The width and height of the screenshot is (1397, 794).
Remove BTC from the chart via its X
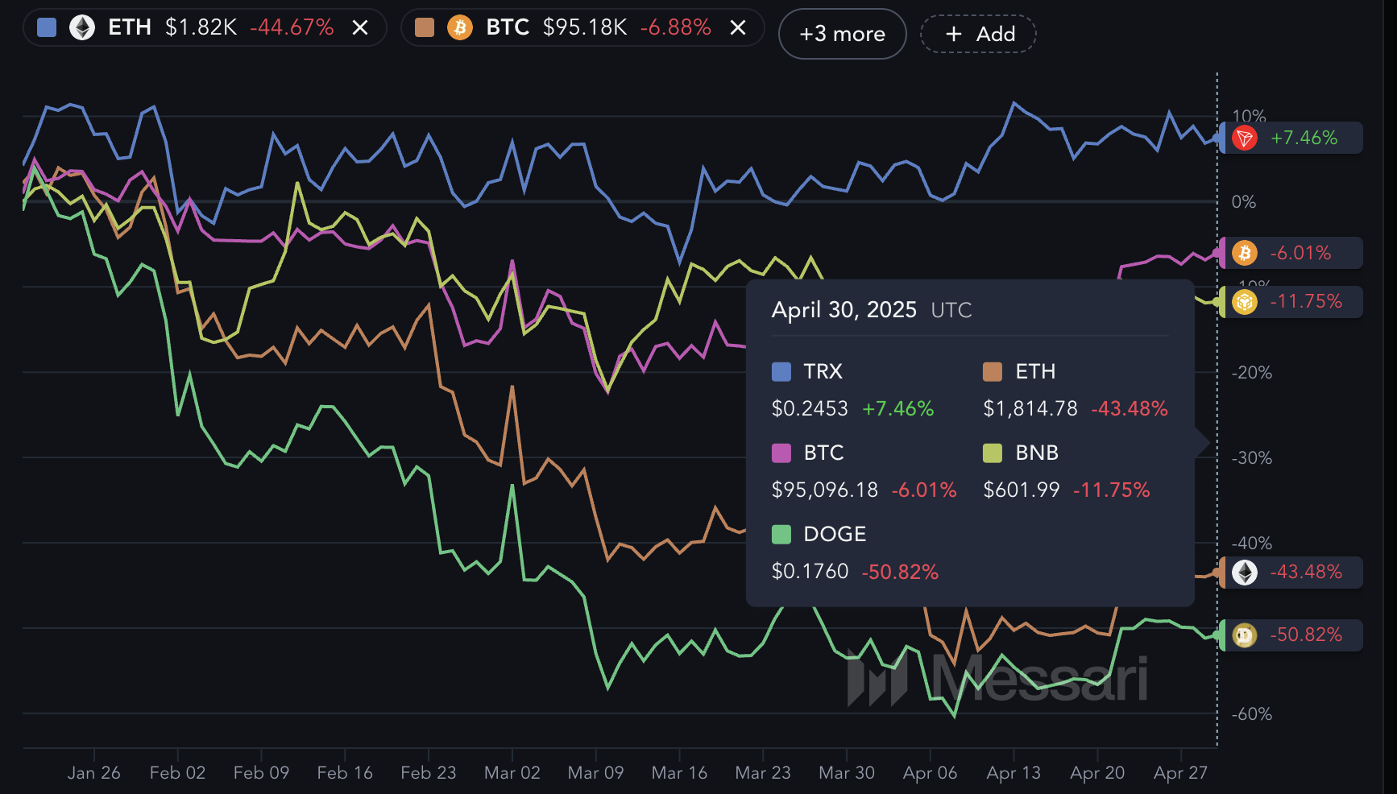(736, 27)
